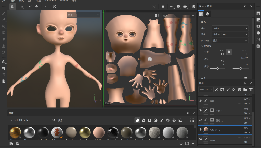The width and height of the screenshot is (261, 148).
Task: Click the plus icon at assets panel bottom
Action: pos(193,143)
